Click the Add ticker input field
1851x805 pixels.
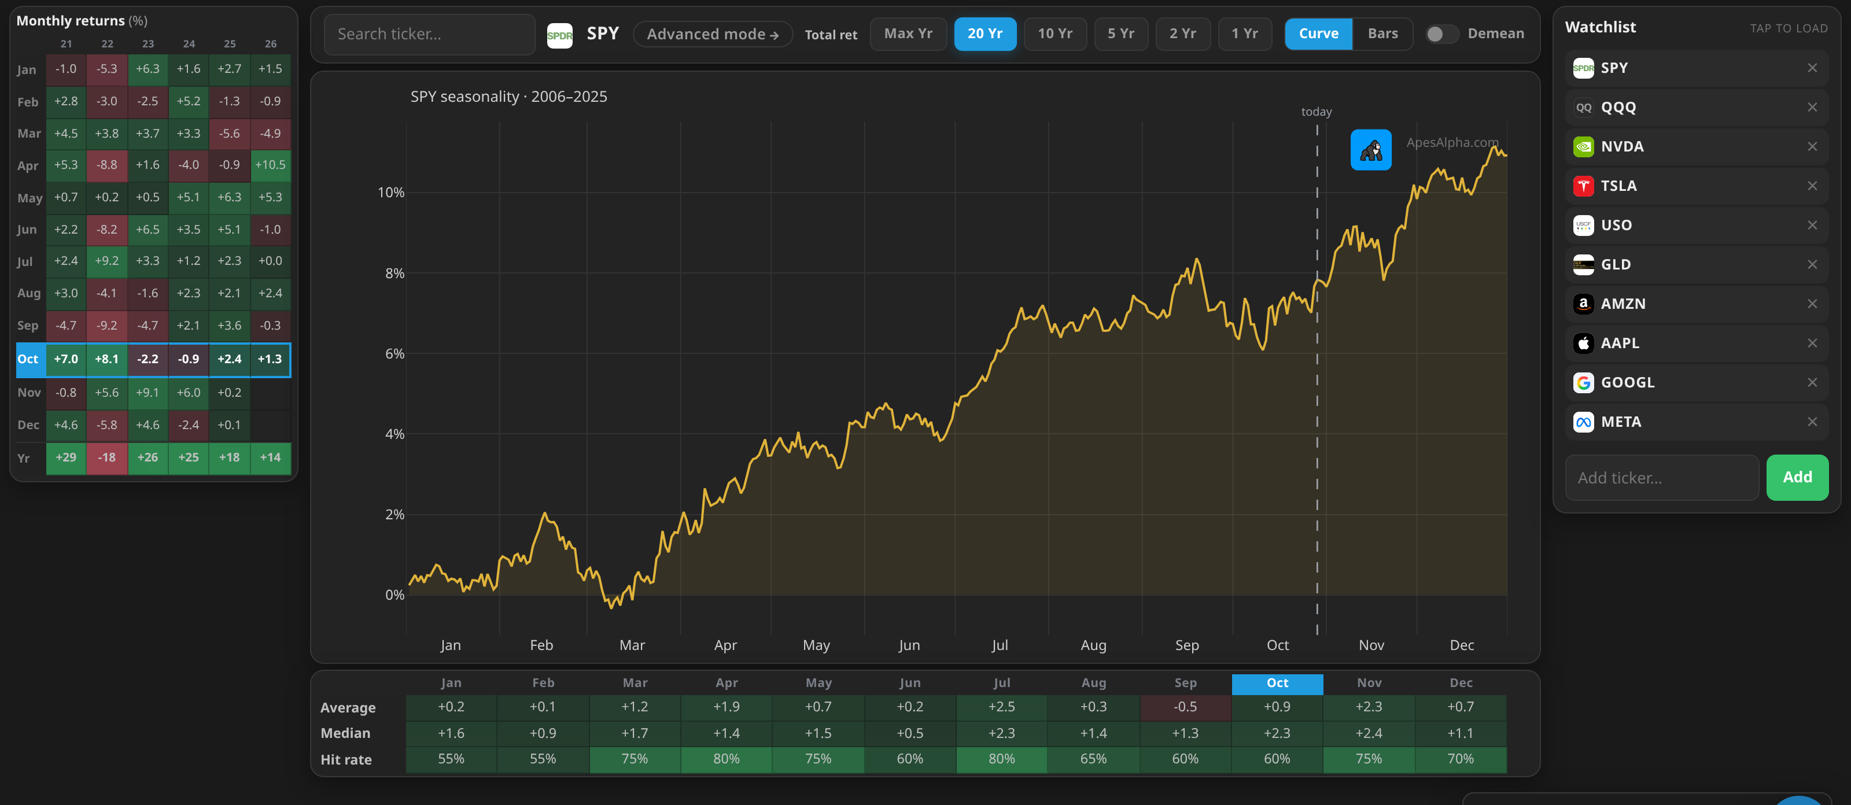pyautogui.click(x=1661, y=478)
